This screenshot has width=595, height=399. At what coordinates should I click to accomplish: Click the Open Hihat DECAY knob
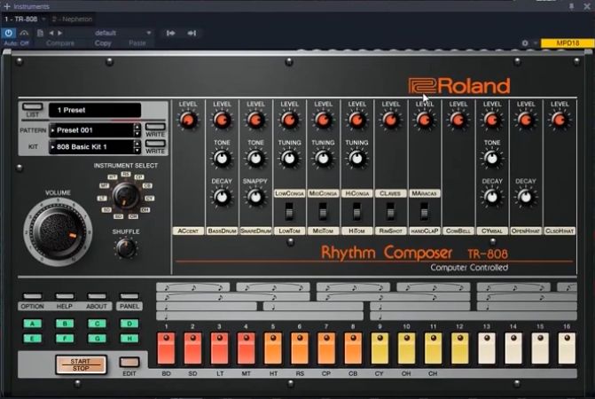526,197
